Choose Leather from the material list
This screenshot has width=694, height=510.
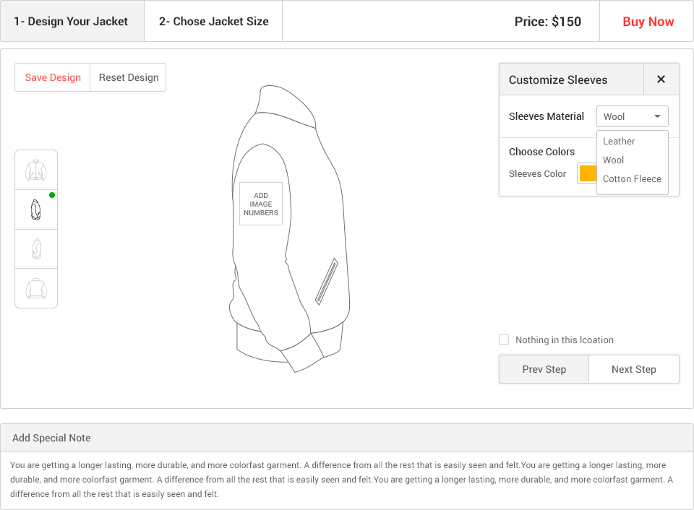click(619, 141)
